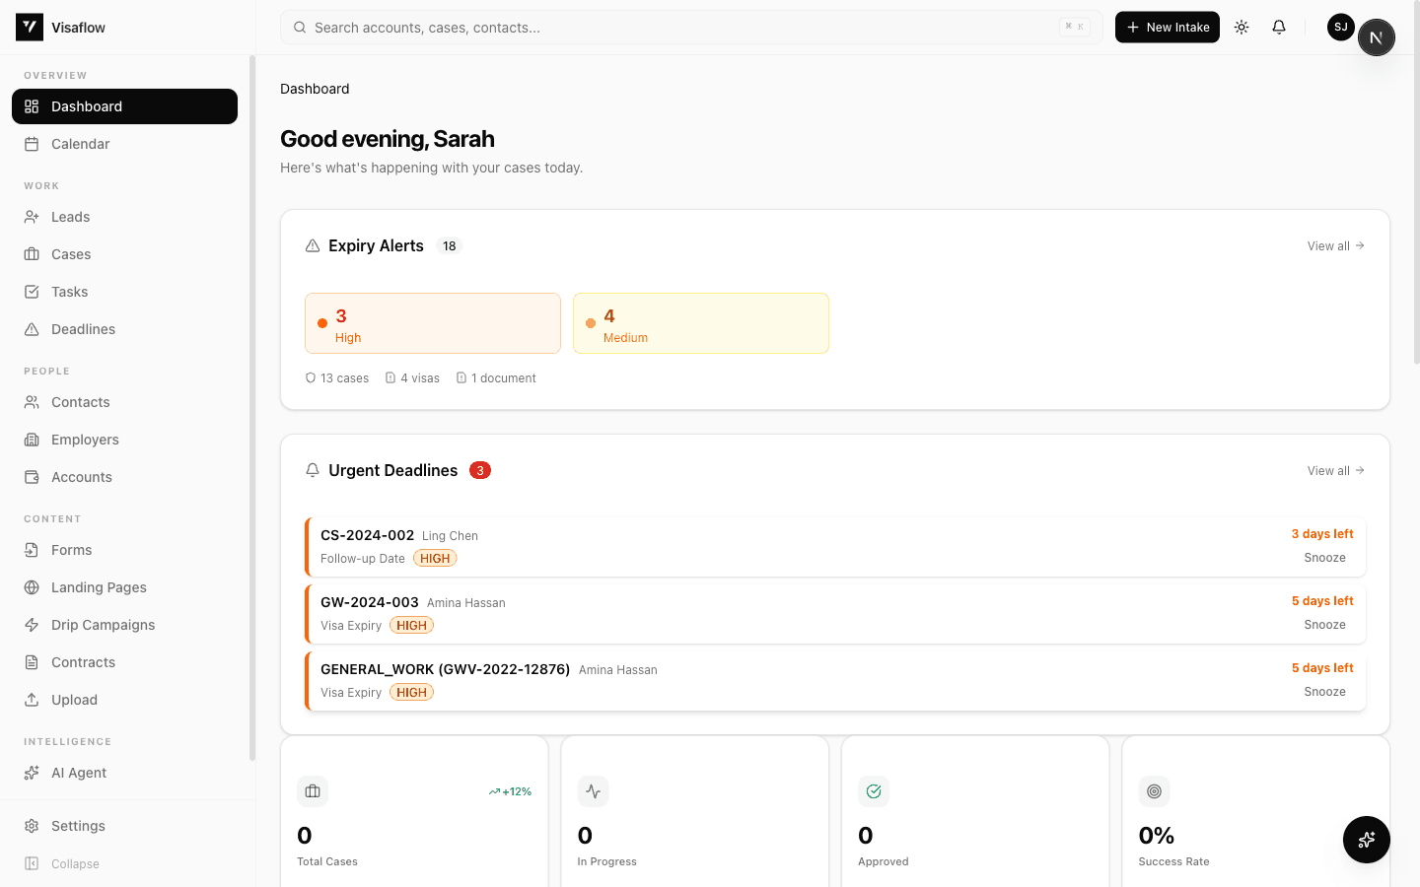Viewport: 1420px width, 887px height.
Task: Snooze the GW-2024-003 deadline
Action: (x=1324, y=624)
